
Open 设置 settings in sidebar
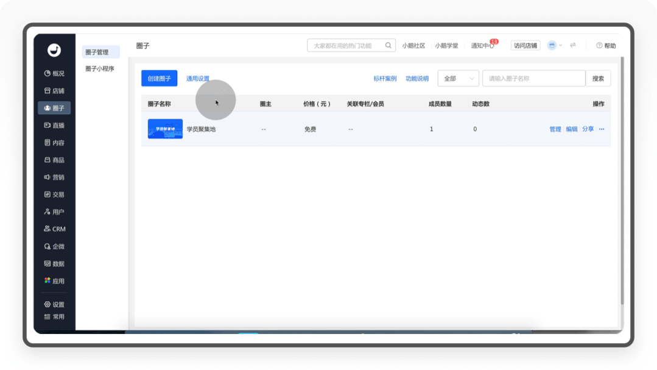coord(54,305)
